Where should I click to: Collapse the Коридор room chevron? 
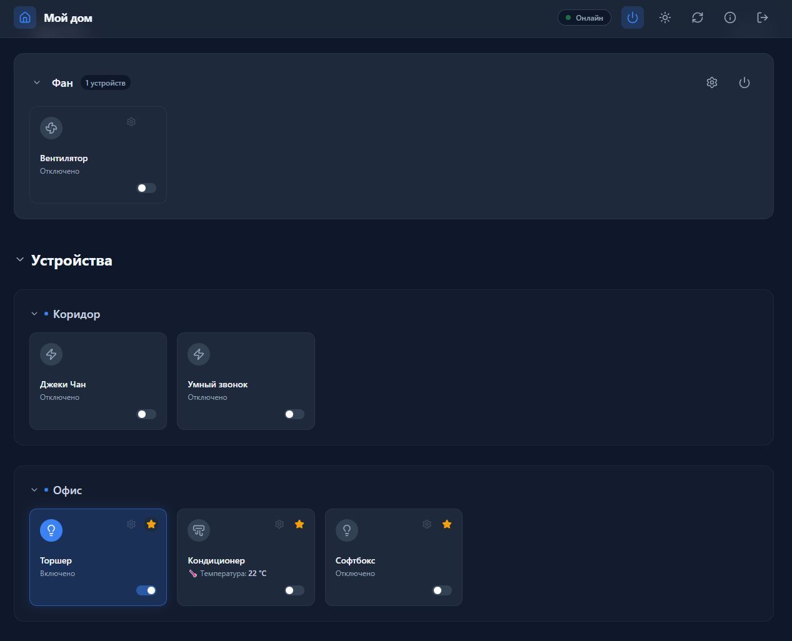(34, 314)
